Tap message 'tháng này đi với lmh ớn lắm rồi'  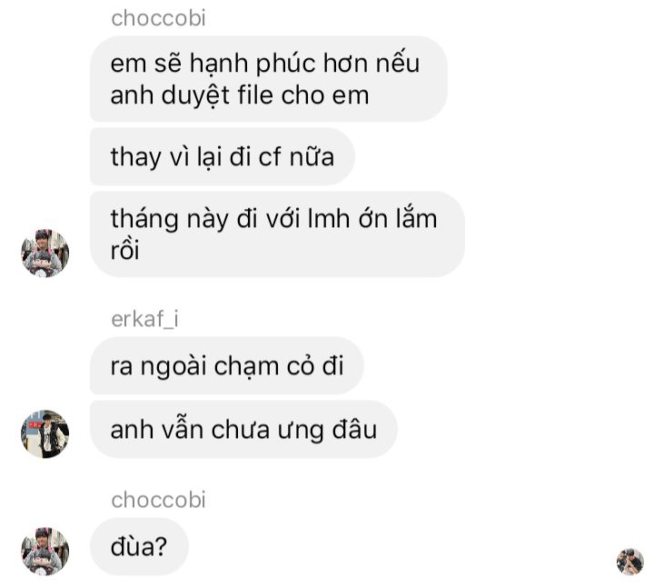point(277,234)
